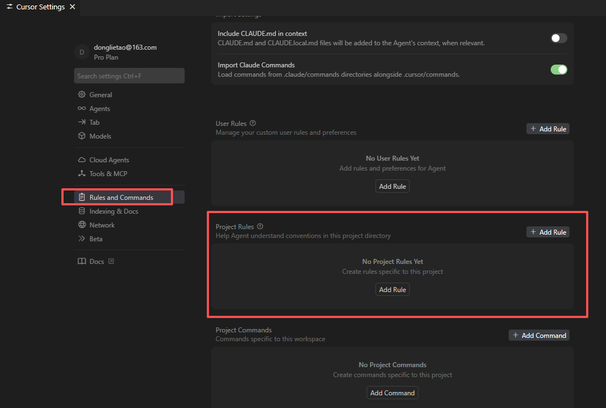Click the Indexing & Docs database icon
Viewport: 606px width, 408px height.
(82, 211)
